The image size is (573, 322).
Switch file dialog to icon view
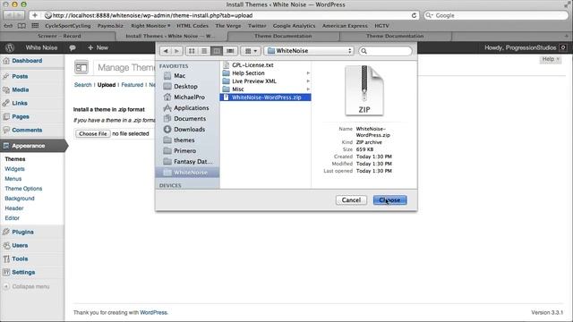[192, 51]
